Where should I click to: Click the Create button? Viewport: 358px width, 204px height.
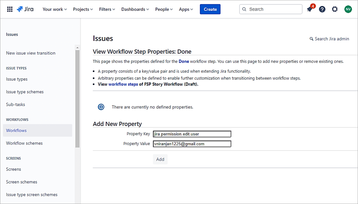(210, 9)
